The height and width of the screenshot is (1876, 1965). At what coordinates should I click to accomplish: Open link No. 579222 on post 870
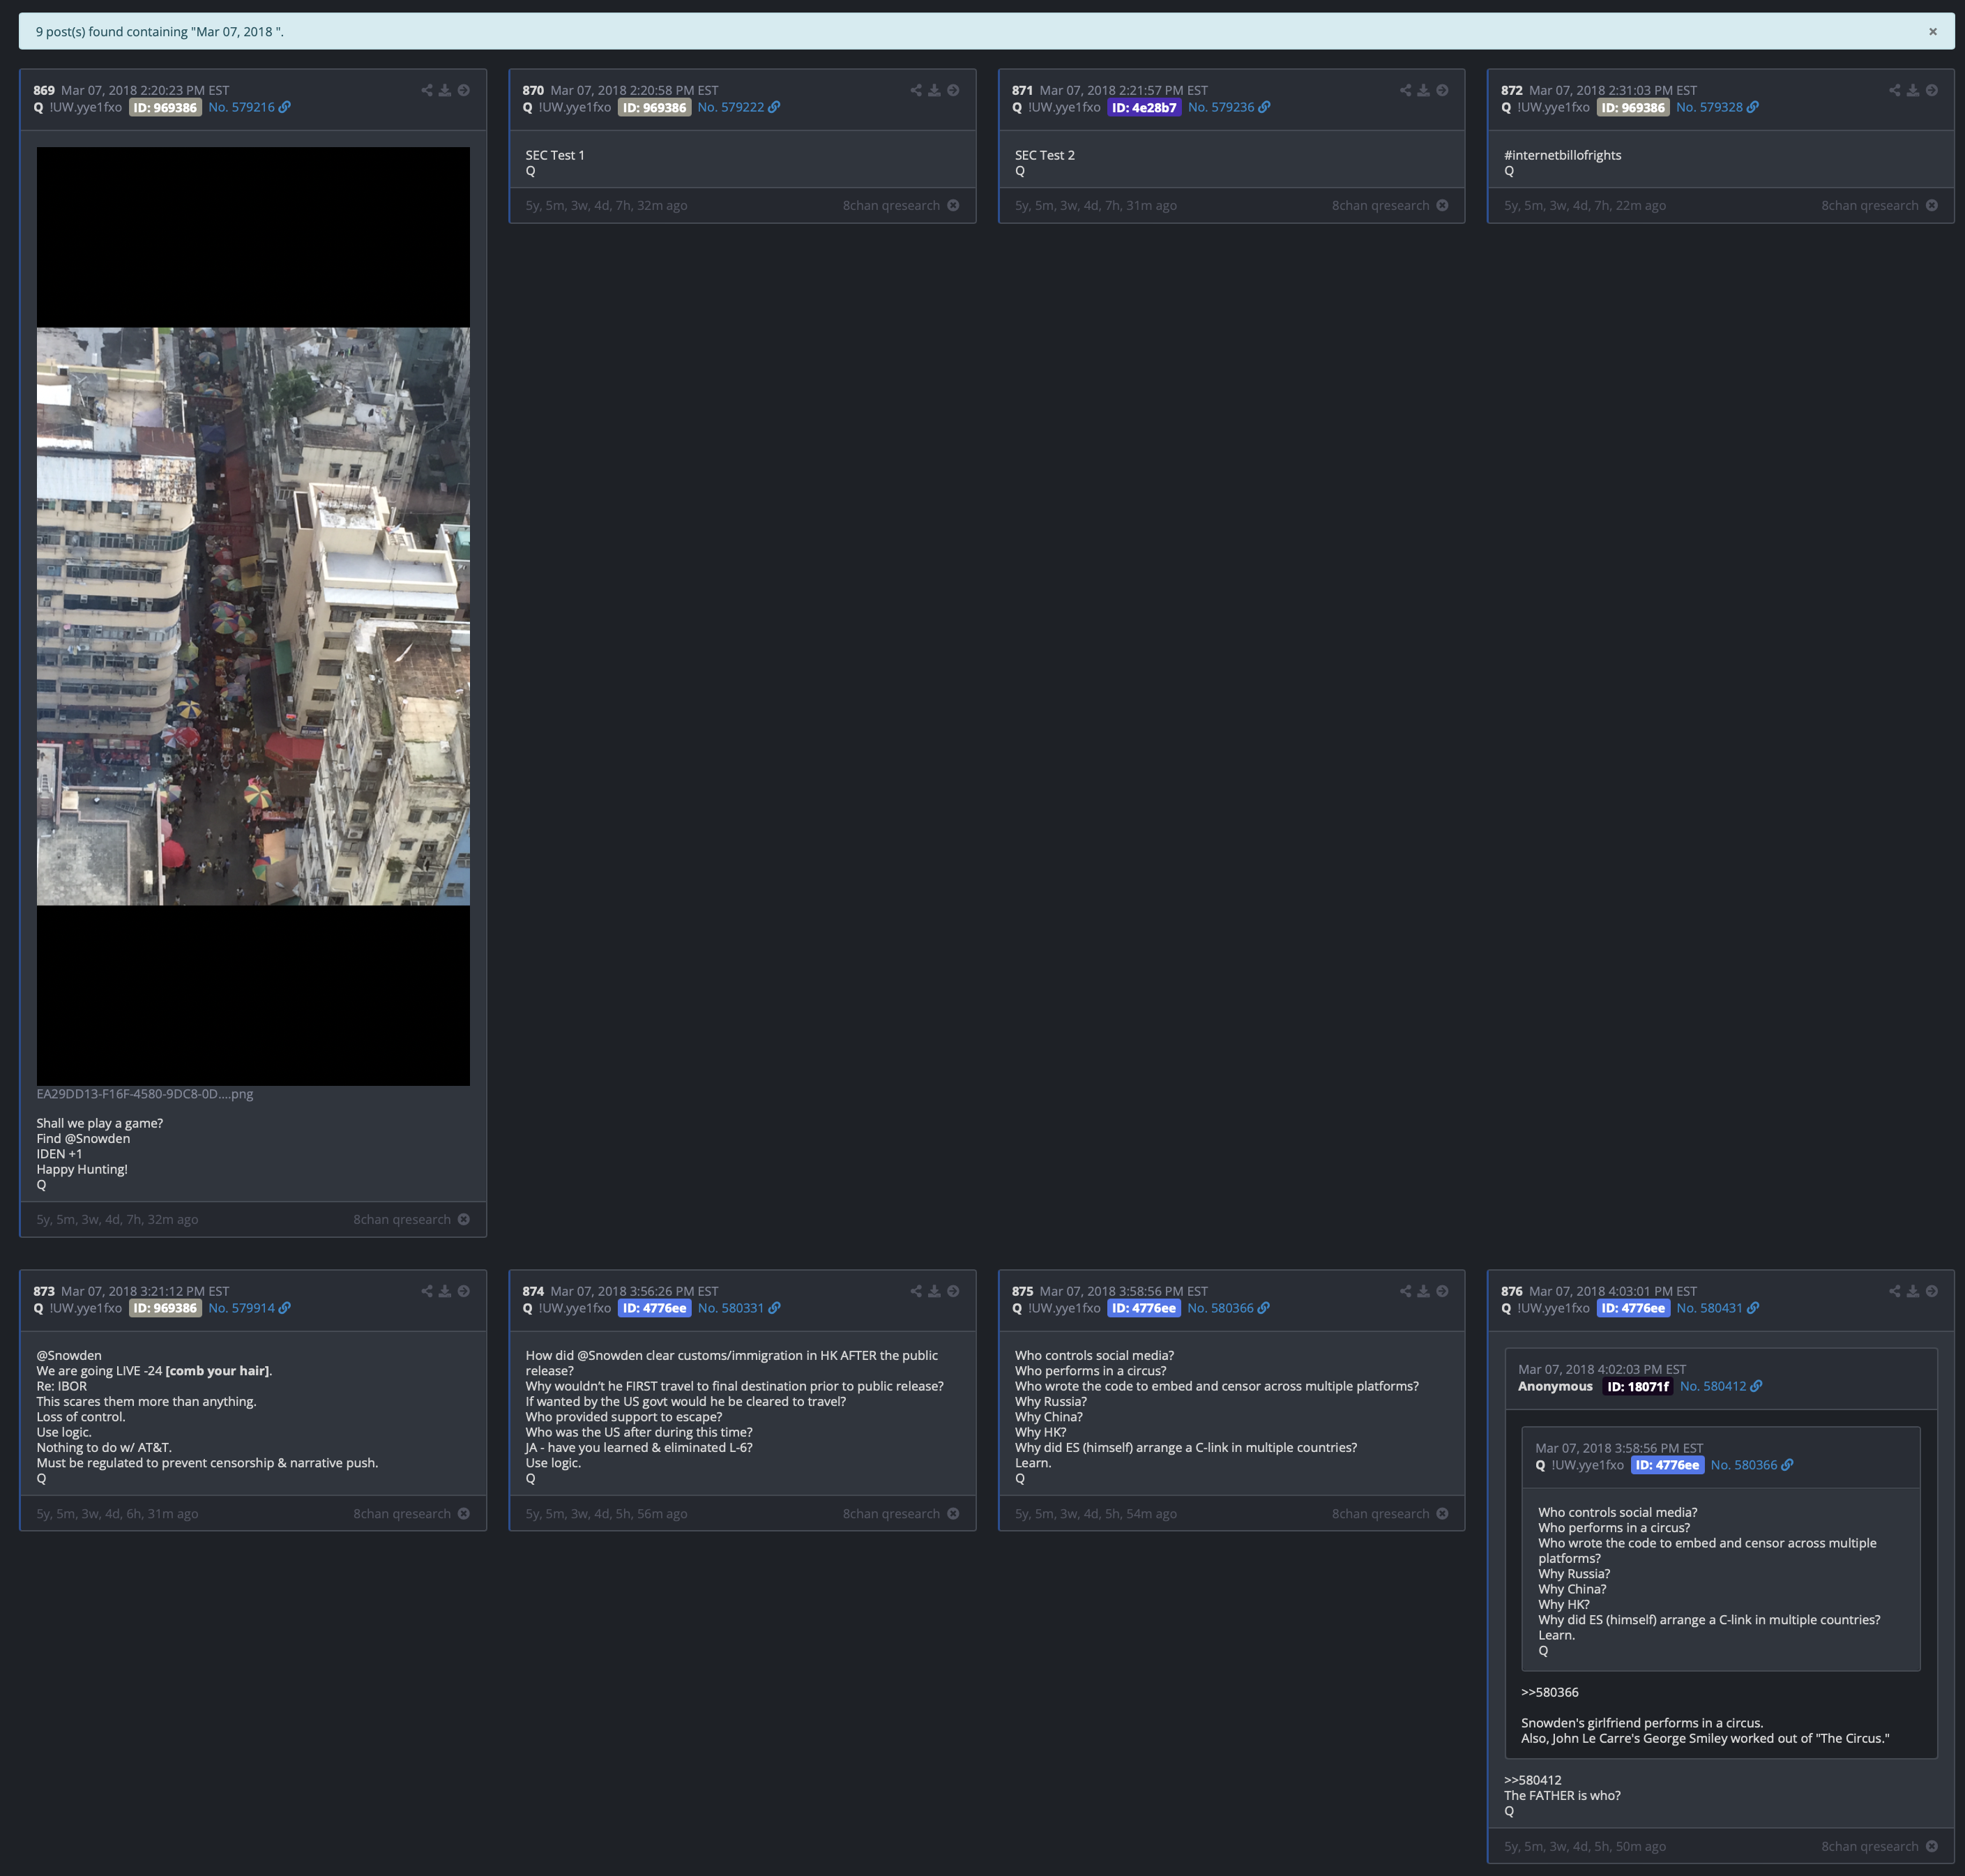click(x=739, y=107)
